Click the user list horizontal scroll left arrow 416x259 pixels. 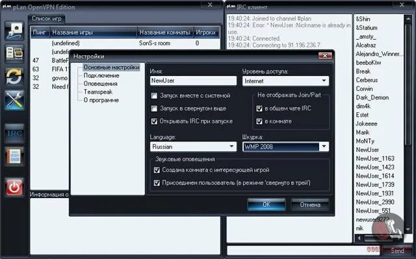tap(359, 238)
